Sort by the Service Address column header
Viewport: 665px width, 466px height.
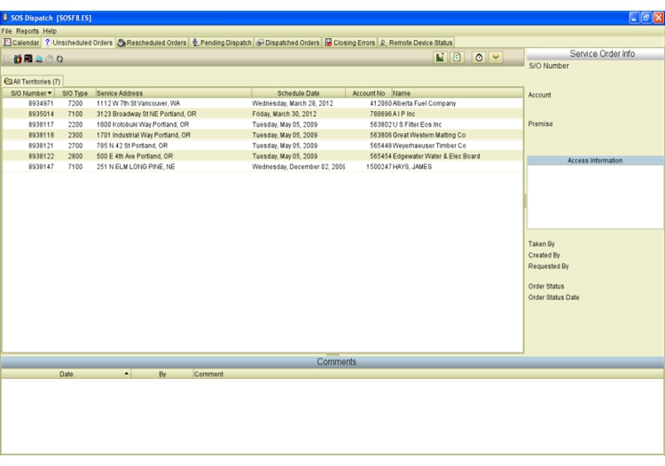click(x=174, y=93)
